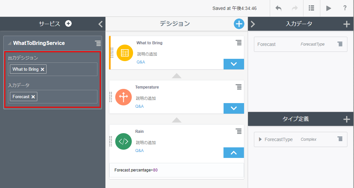Expand the What to Bring decision
Image resolution: width=354 pixels, height=188 pixels.
click(234, 64)
